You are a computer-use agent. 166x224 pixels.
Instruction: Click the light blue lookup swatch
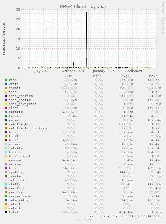coord(6,152)
